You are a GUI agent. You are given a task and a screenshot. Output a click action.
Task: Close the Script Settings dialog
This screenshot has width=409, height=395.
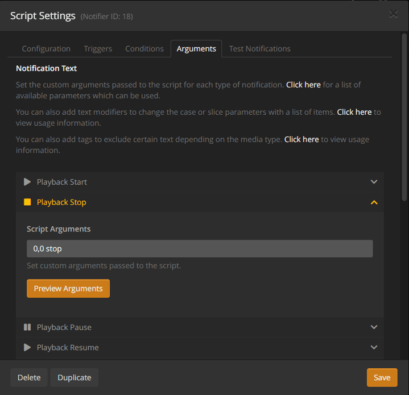[393, 15]
